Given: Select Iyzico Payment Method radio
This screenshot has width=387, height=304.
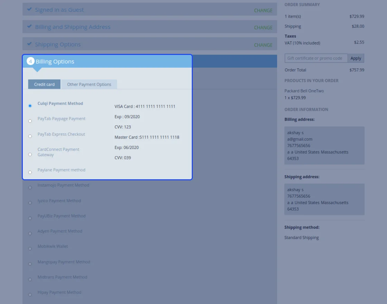Looking at the screenshot, I should coord(30,203).
